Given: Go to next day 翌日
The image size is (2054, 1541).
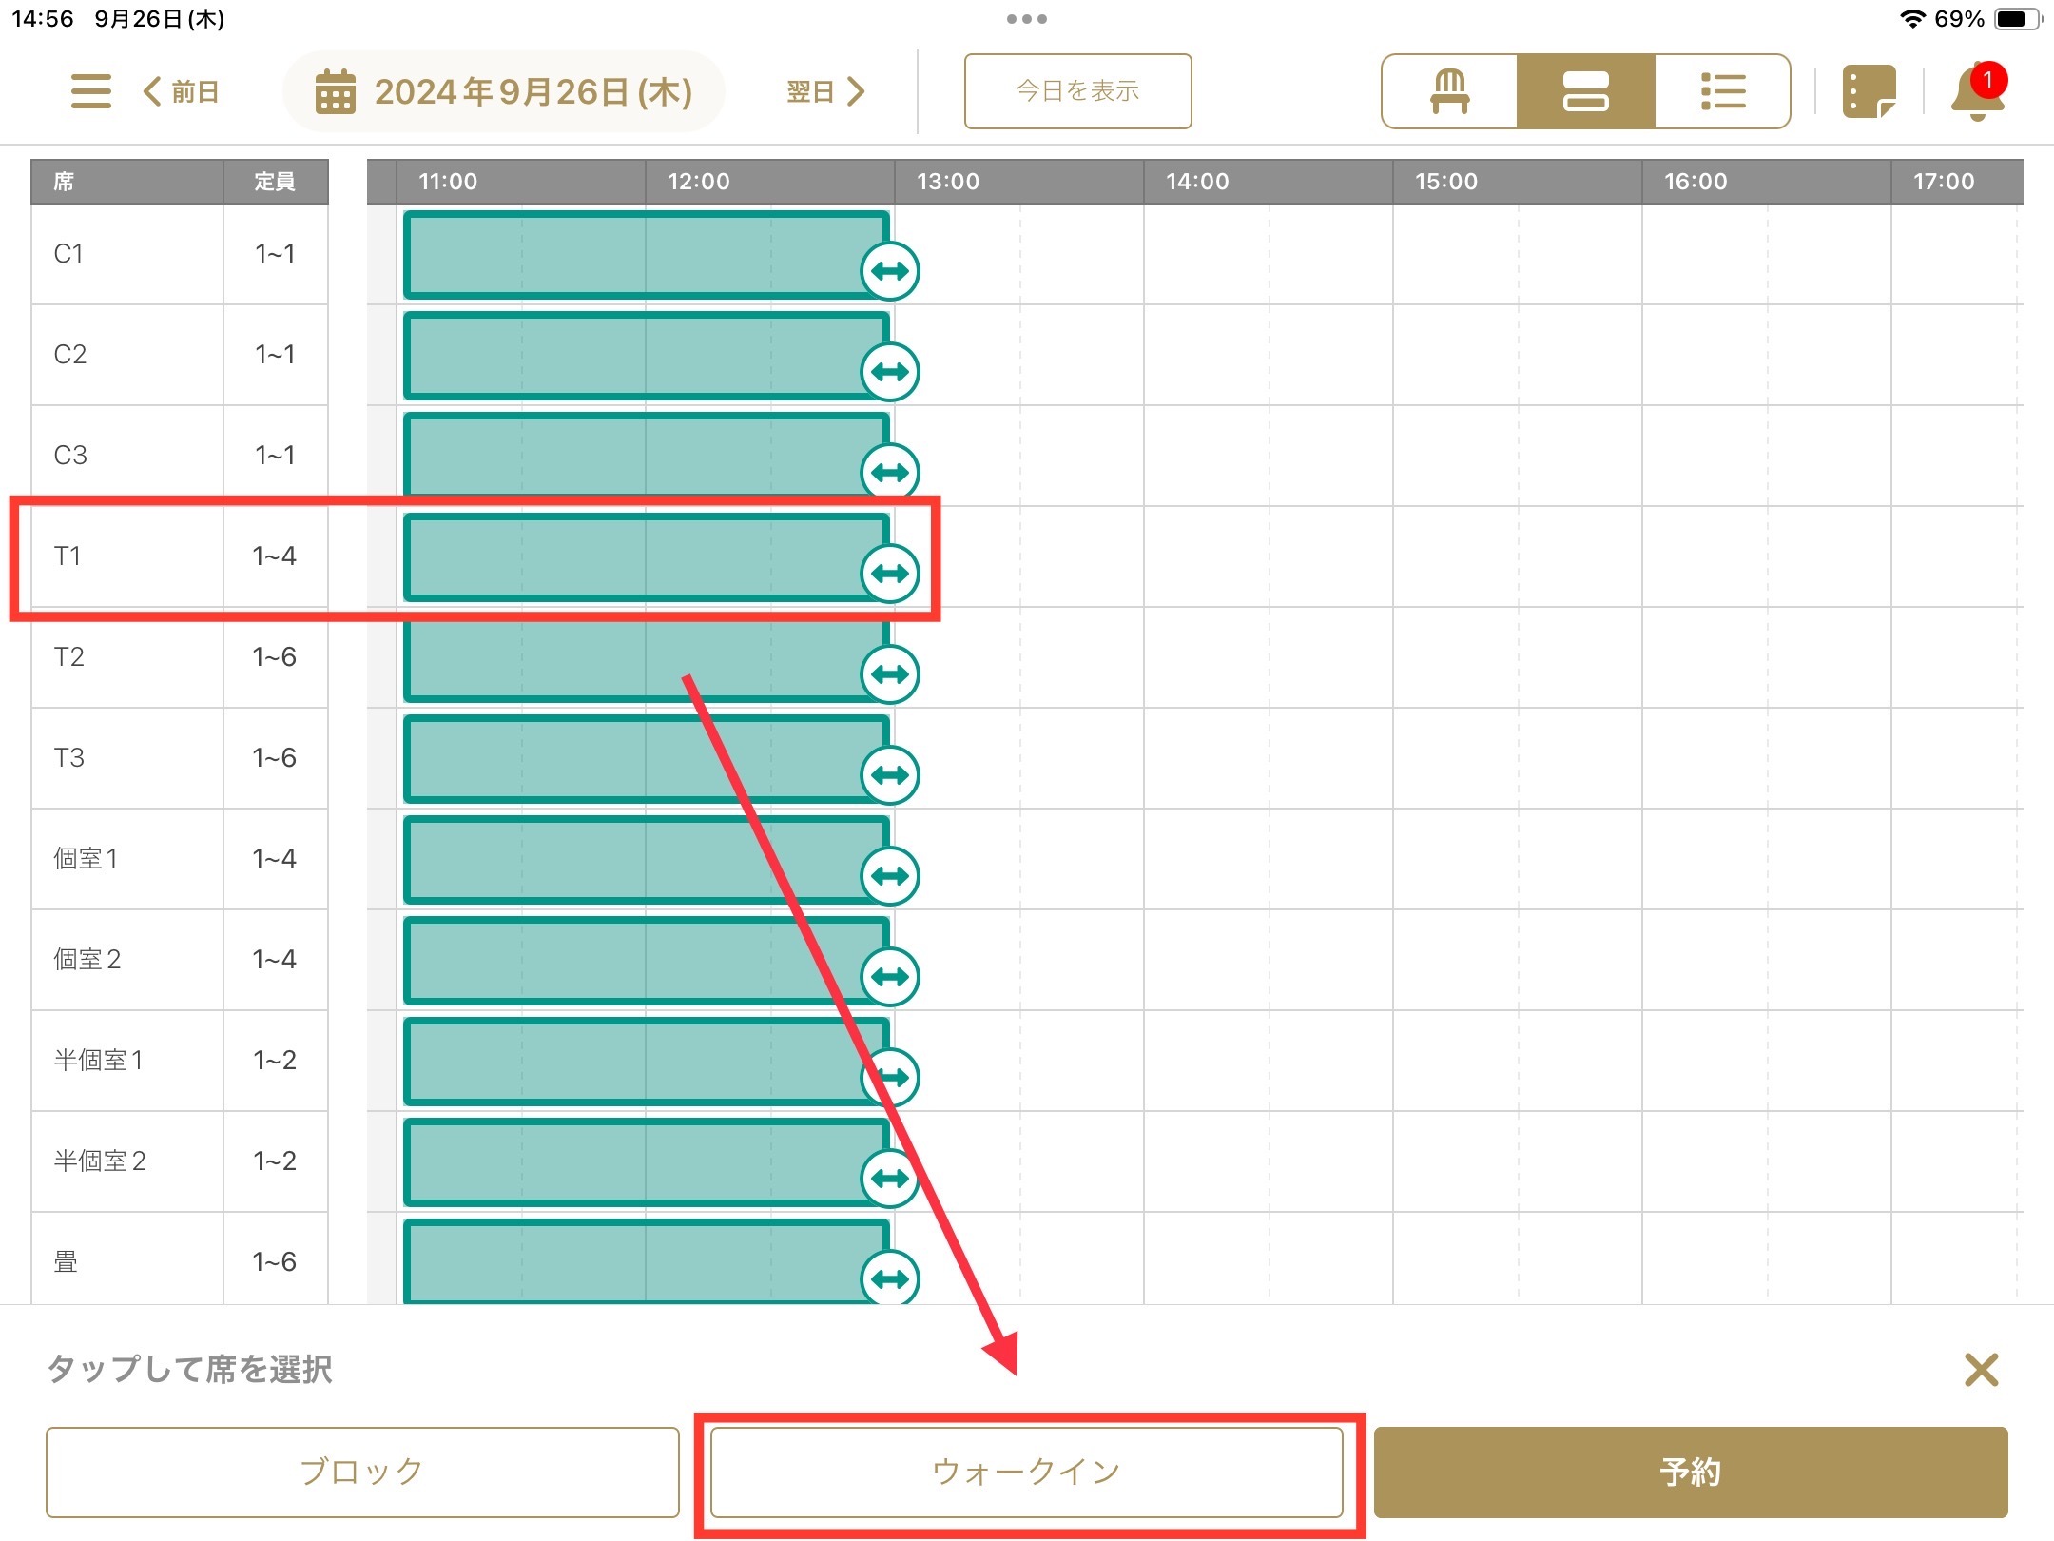Looking at the screenshot, I should tap(825, 91).
